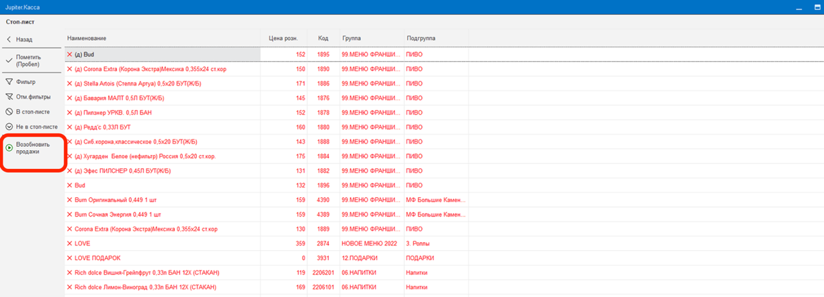Screen dimensions: 824x297
Task: Resume sales with Возобновить продажи
Action: 32,148
